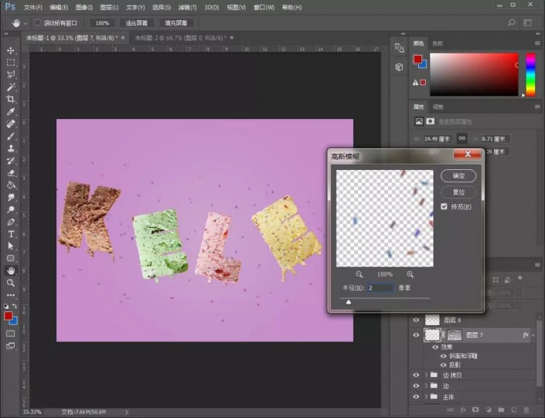
Task: Open the red foreground color swatch in toolbox
Action: pos(8,316)
